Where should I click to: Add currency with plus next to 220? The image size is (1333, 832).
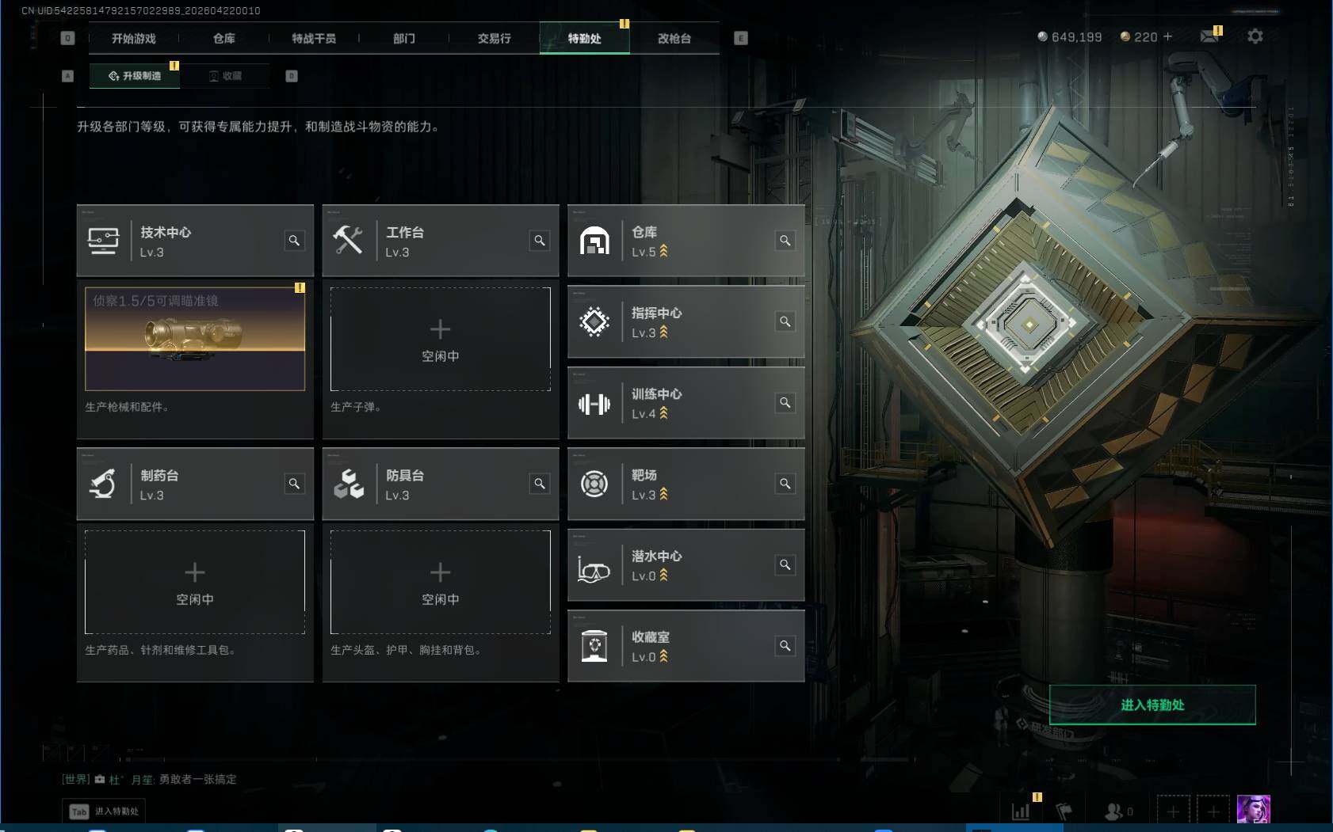click(1167, 36)
